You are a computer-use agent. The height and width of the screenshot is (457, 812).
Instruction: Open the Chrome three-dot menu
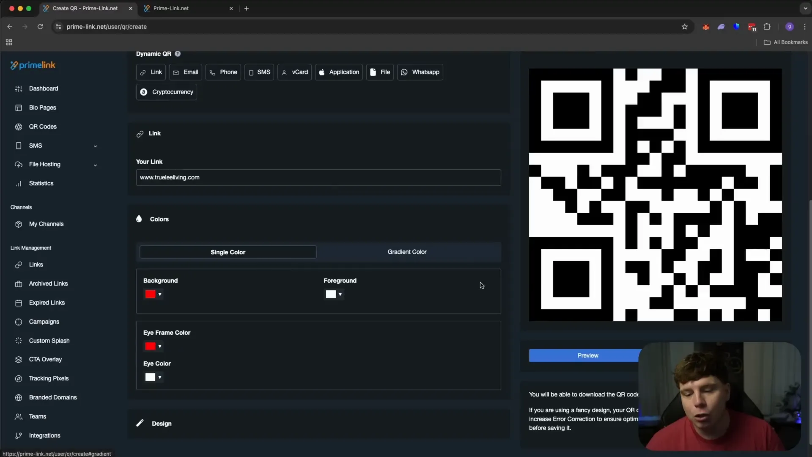(805, 27)
